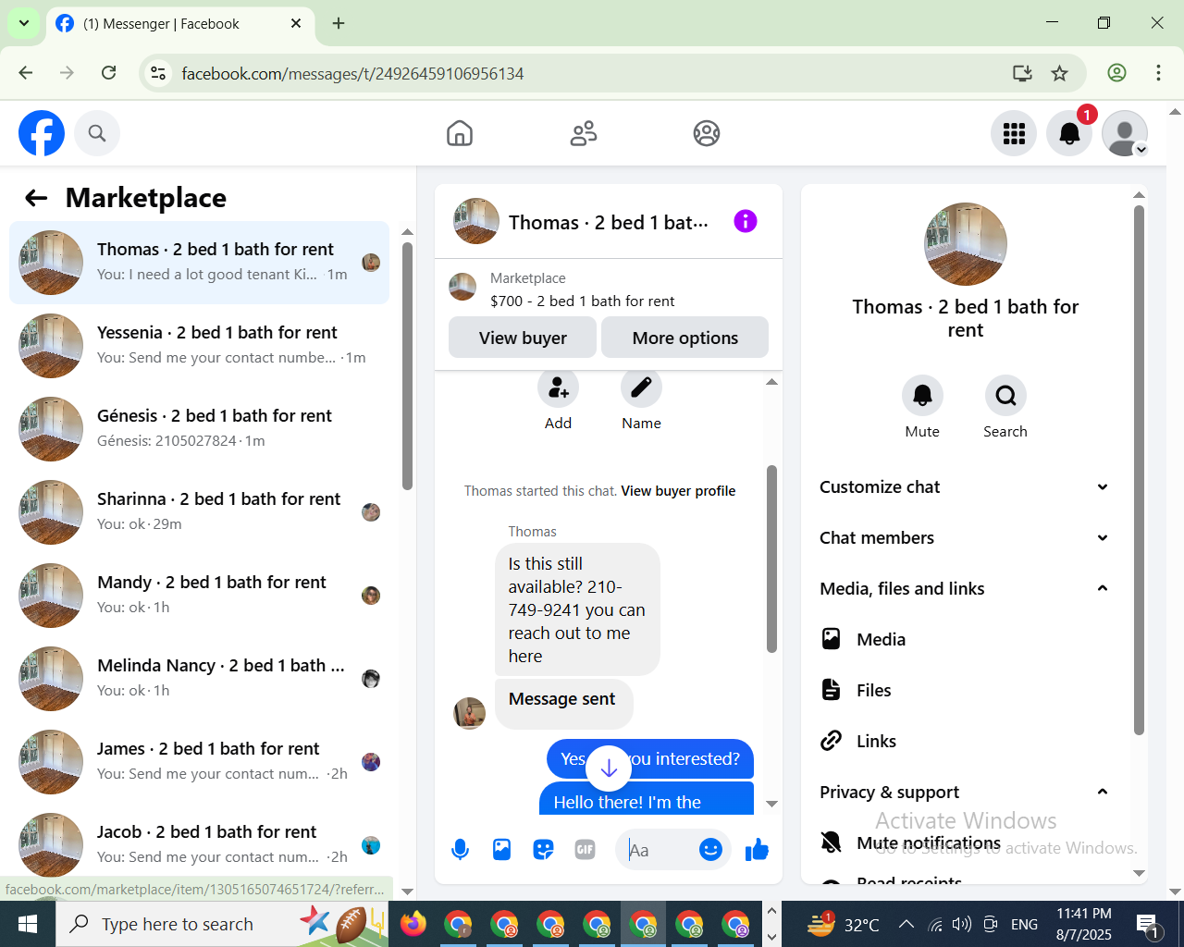Open the Windows Start menu
This screenshot has height=947, width=1184.
point(28,924)
